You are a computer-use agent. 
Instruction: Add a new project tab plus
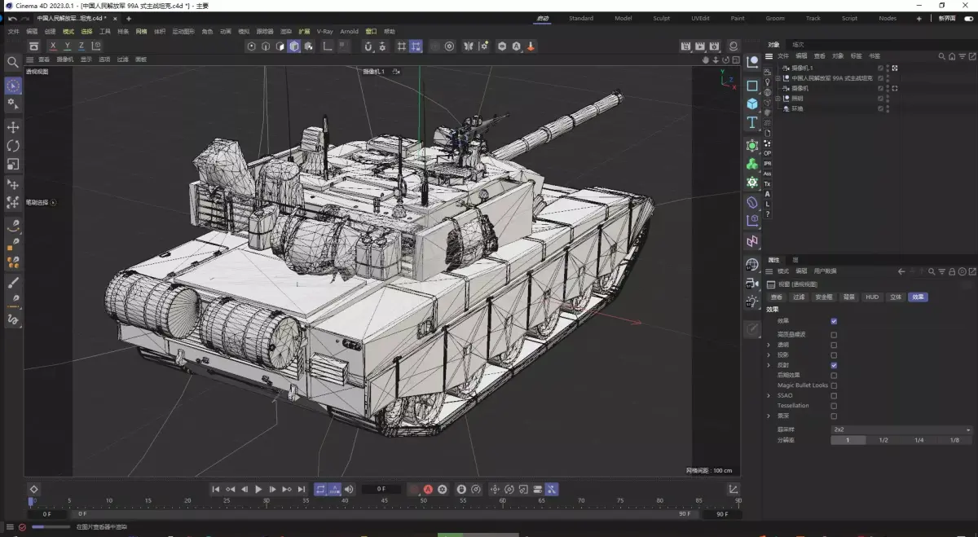(x=128, y=18)
